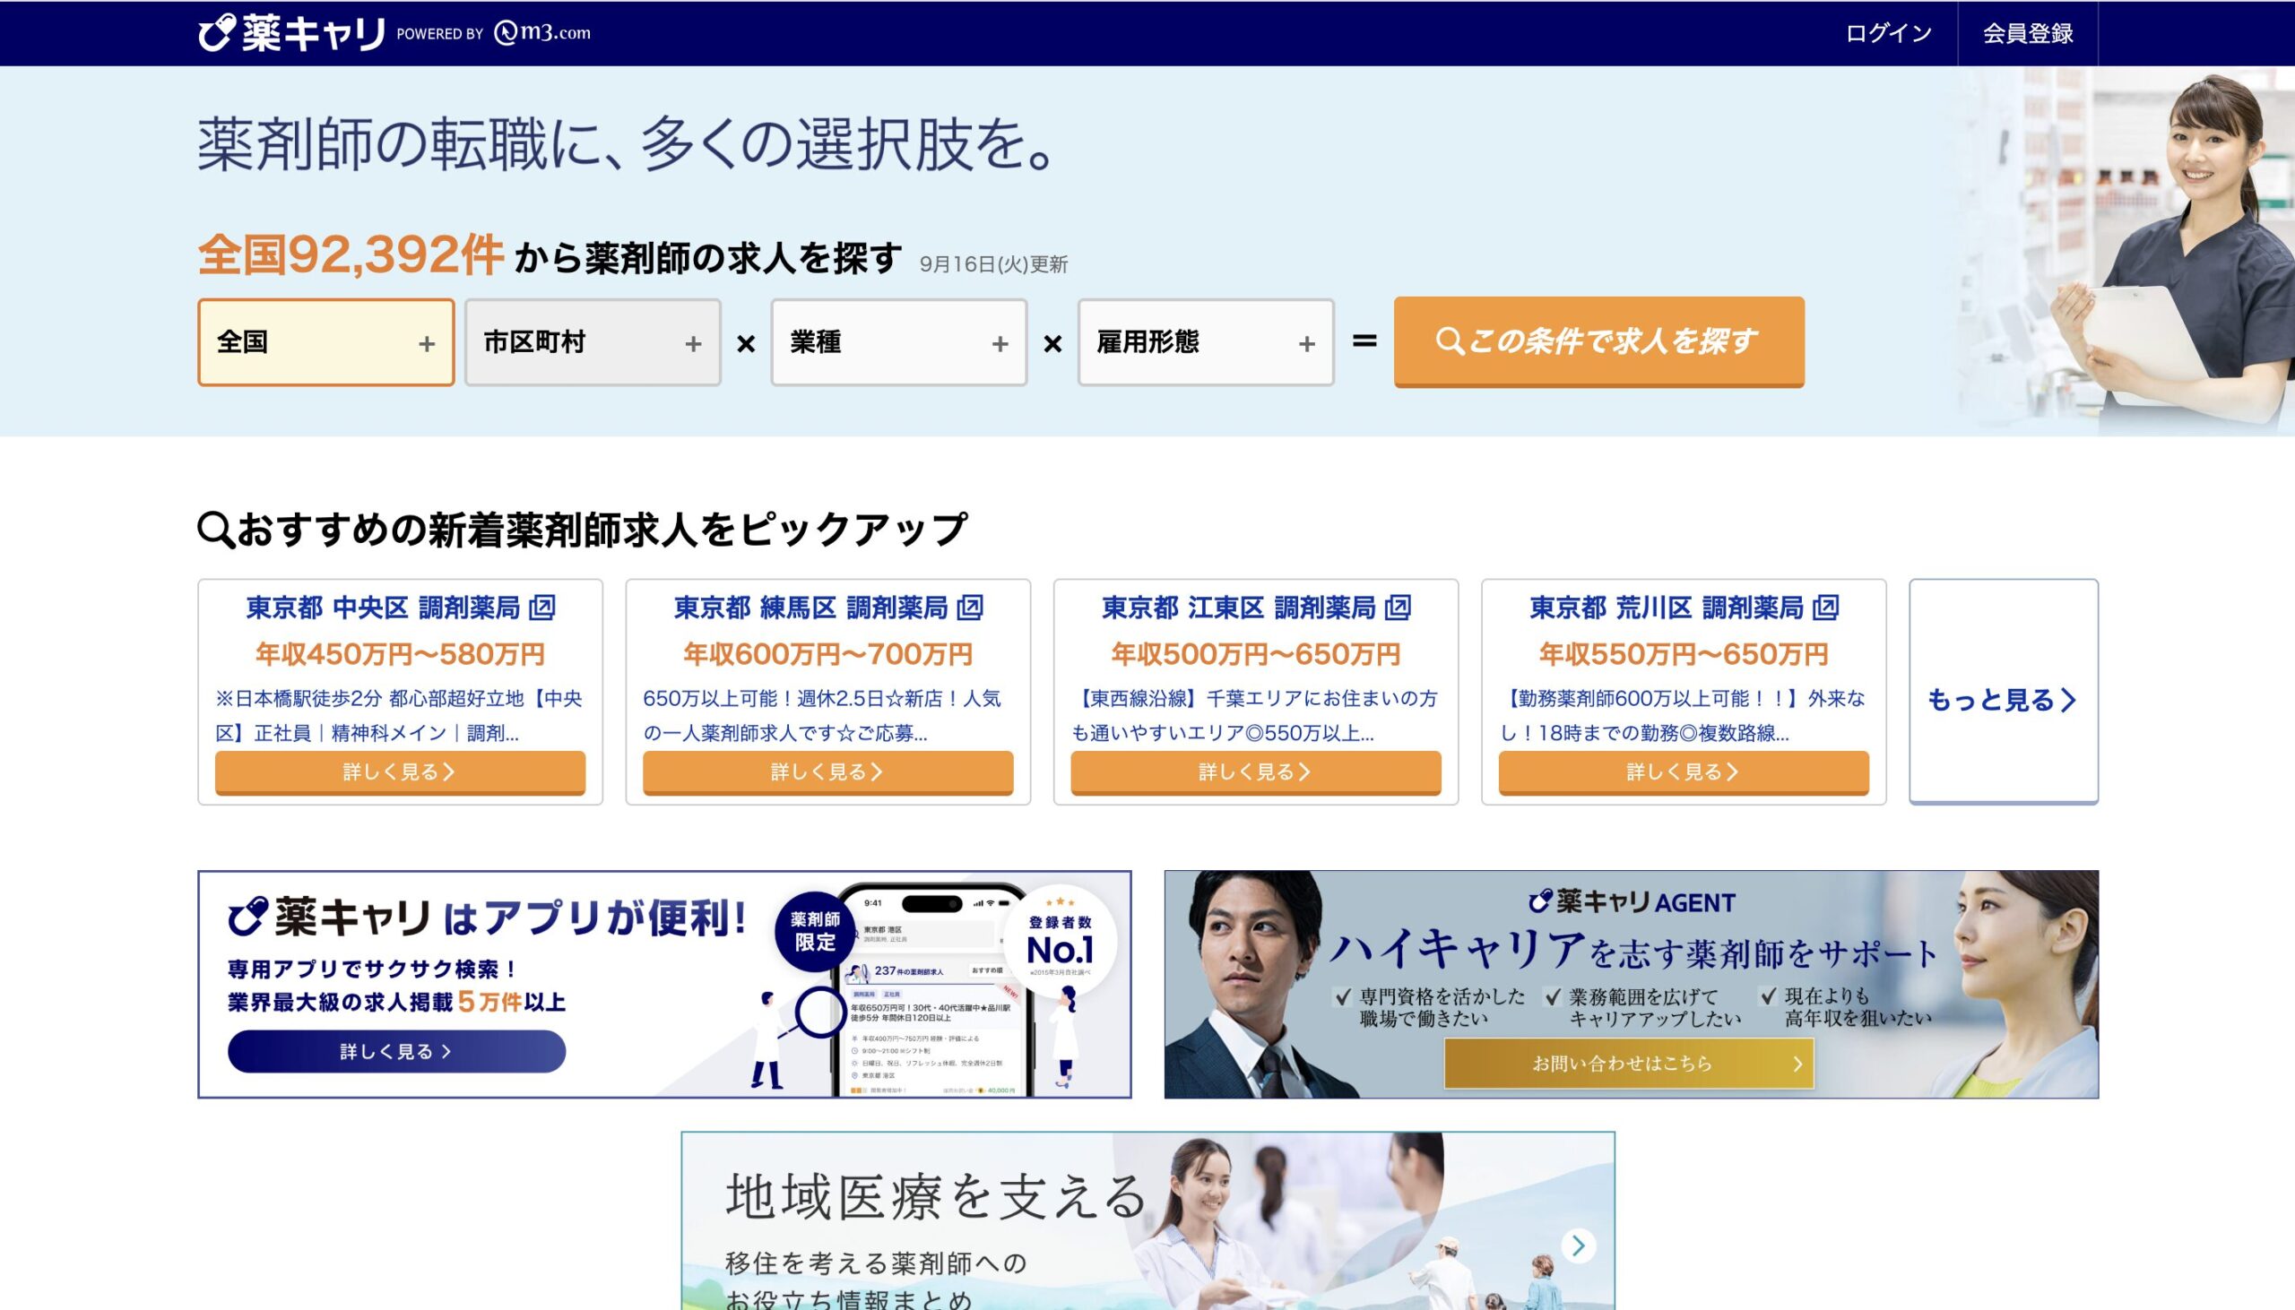Click 詳しく見る on the 中央区 job card
The image size is (2295, 1310).
(400, 772)
